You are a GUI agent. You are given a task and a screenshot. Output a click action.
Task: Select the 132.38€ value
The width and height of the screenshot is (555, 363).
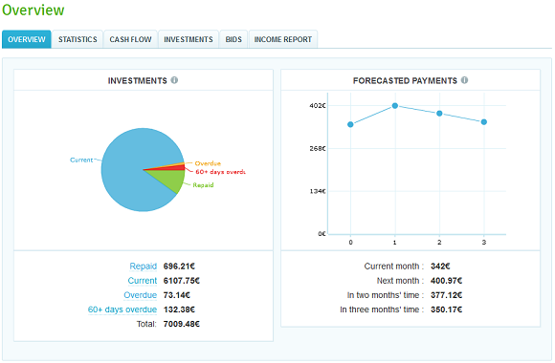tap(179, 310)
